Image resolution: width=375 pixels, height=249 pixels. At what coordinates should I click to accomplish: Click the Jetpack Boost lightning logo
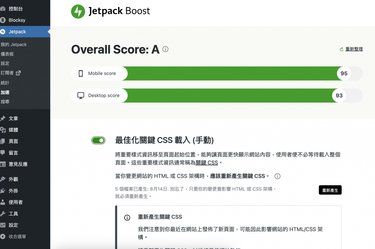[x=78, y=11]
